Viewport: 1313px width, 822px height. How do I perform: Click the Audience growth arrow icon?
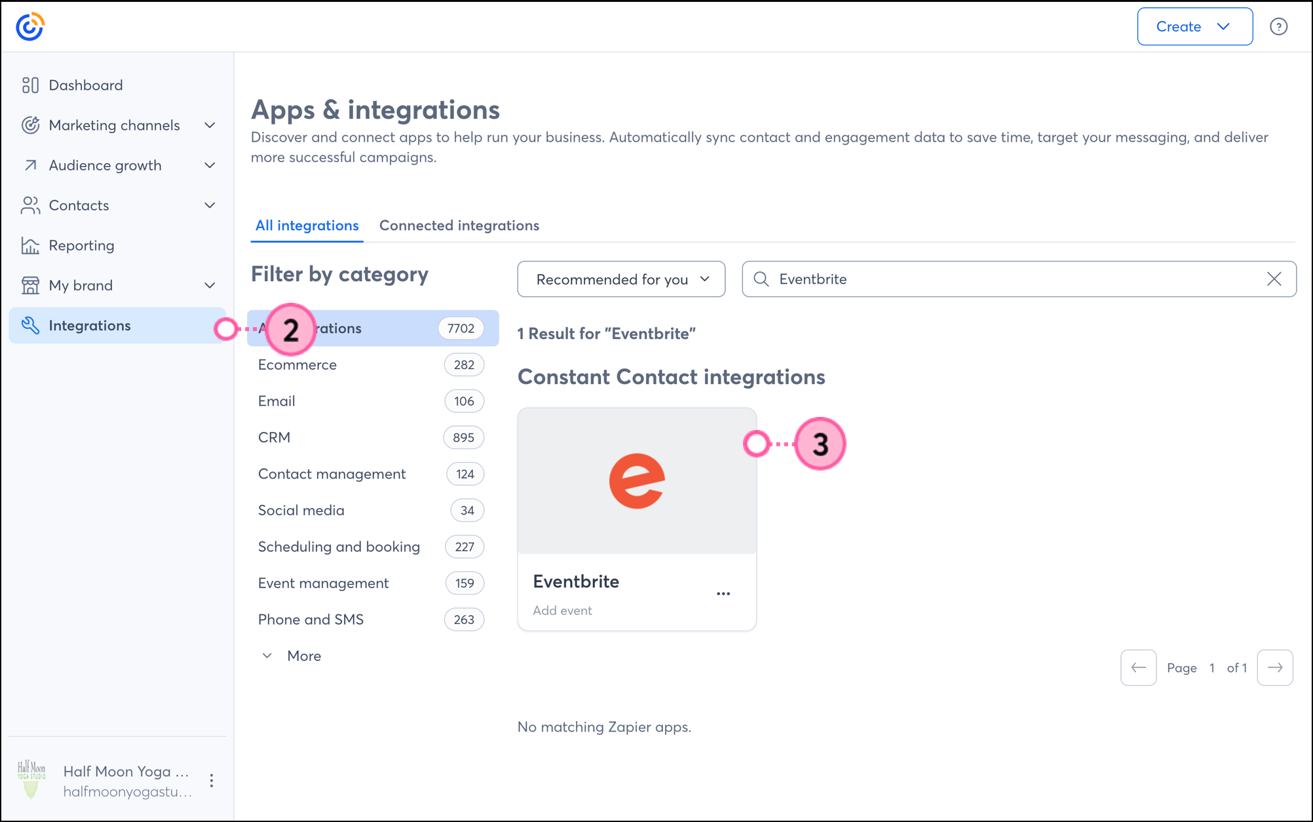click(30, 165)
